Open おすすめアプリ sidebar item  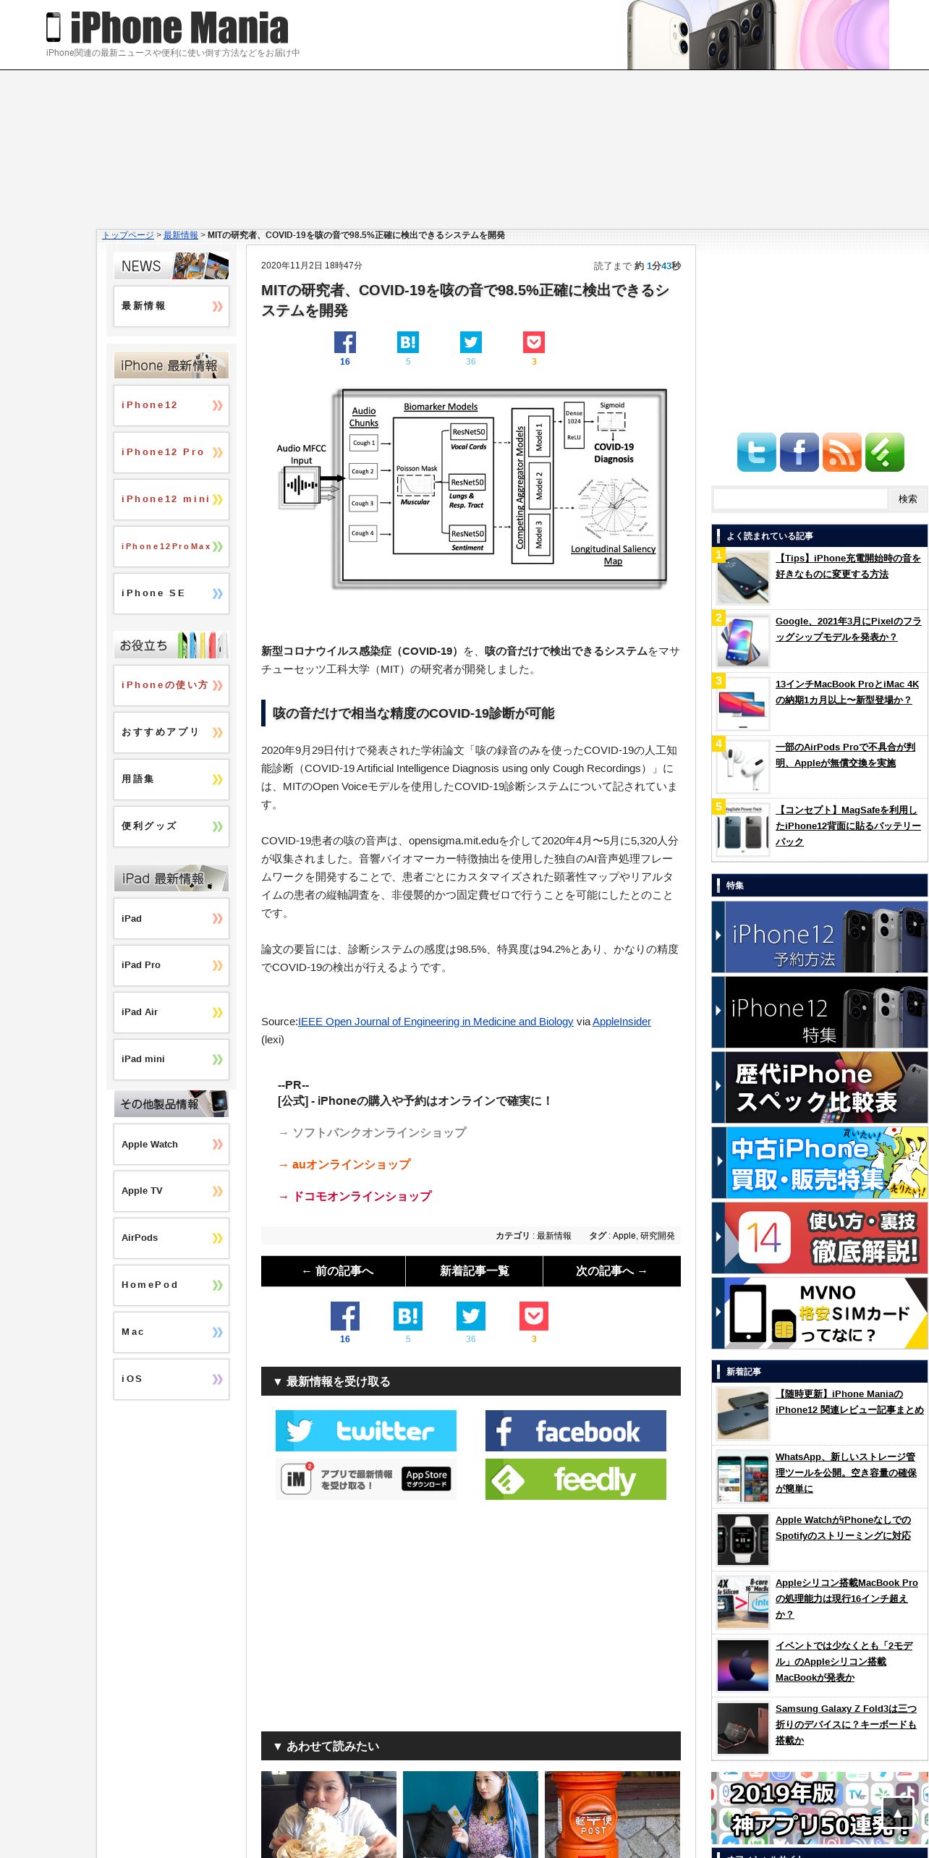[x=171, y=732]
